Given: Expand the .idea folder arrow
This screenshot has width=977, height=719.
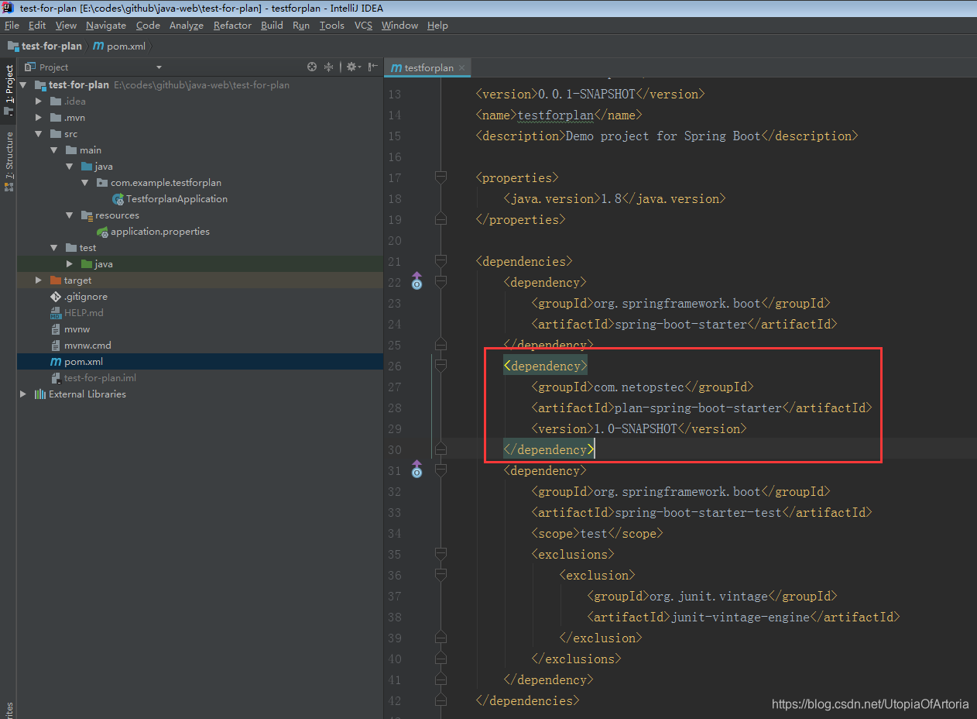Looking at the screenshot, I should (x=39, y=101).
